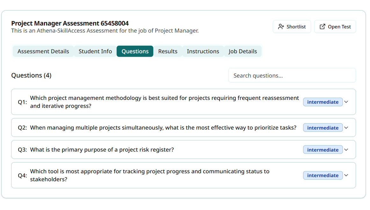The width and height of the screenshot is (370, 210).
Task: Select the Questions tab
Action: tap(135, 51)
